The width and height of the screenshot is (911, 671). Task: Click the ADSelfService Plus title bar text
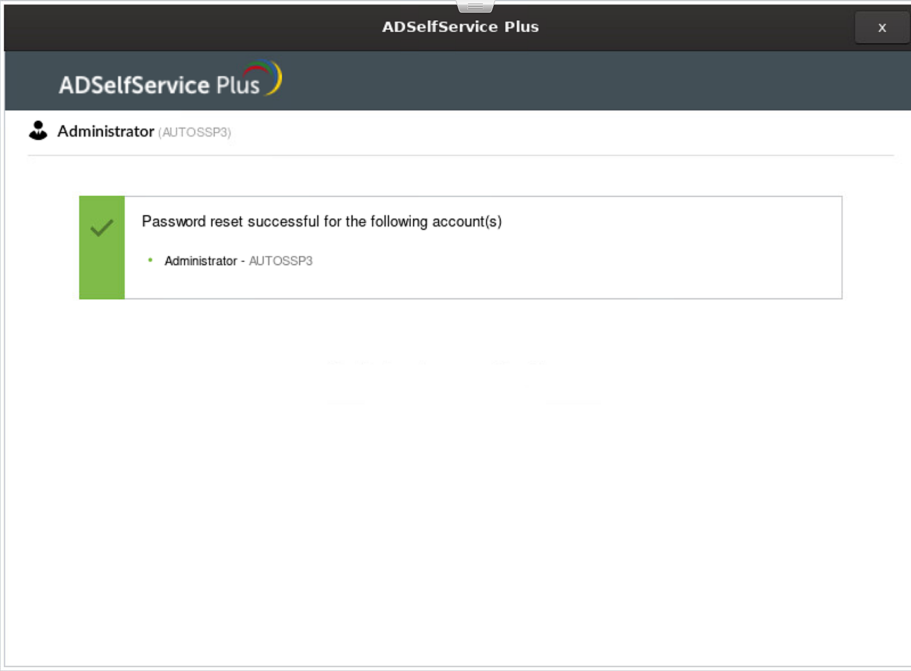click(460, 27)
